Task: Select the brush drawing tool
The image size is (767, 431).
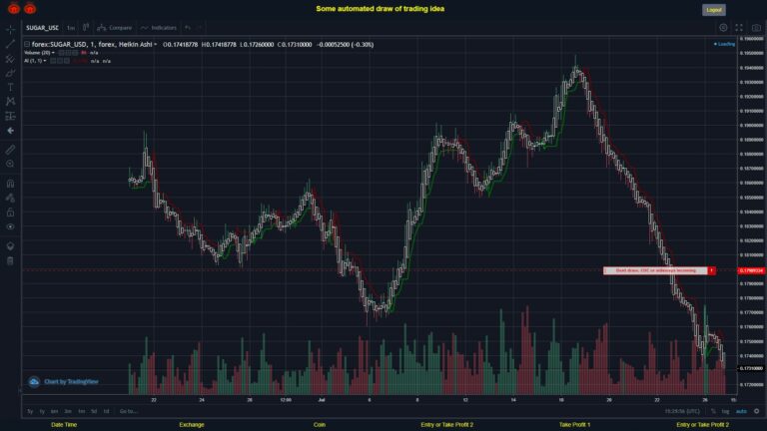Action: 10,73
